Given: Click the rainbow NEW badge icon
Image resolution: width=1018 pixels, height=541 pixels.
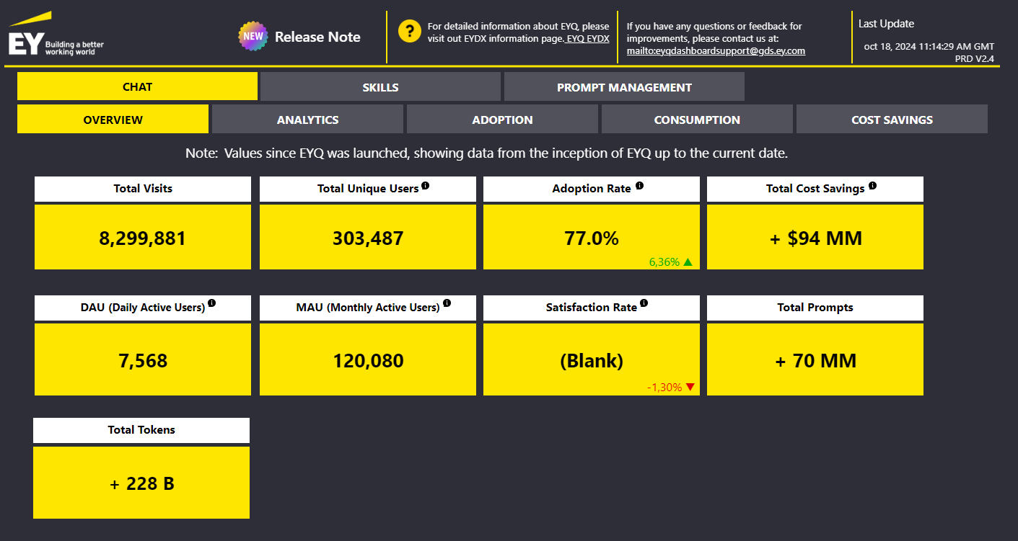Looking at the screenshot, I should click(253, 36).
